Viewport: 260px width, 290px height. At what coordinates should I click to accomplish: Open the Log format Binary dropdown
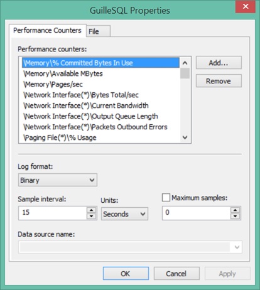point(58,180)
